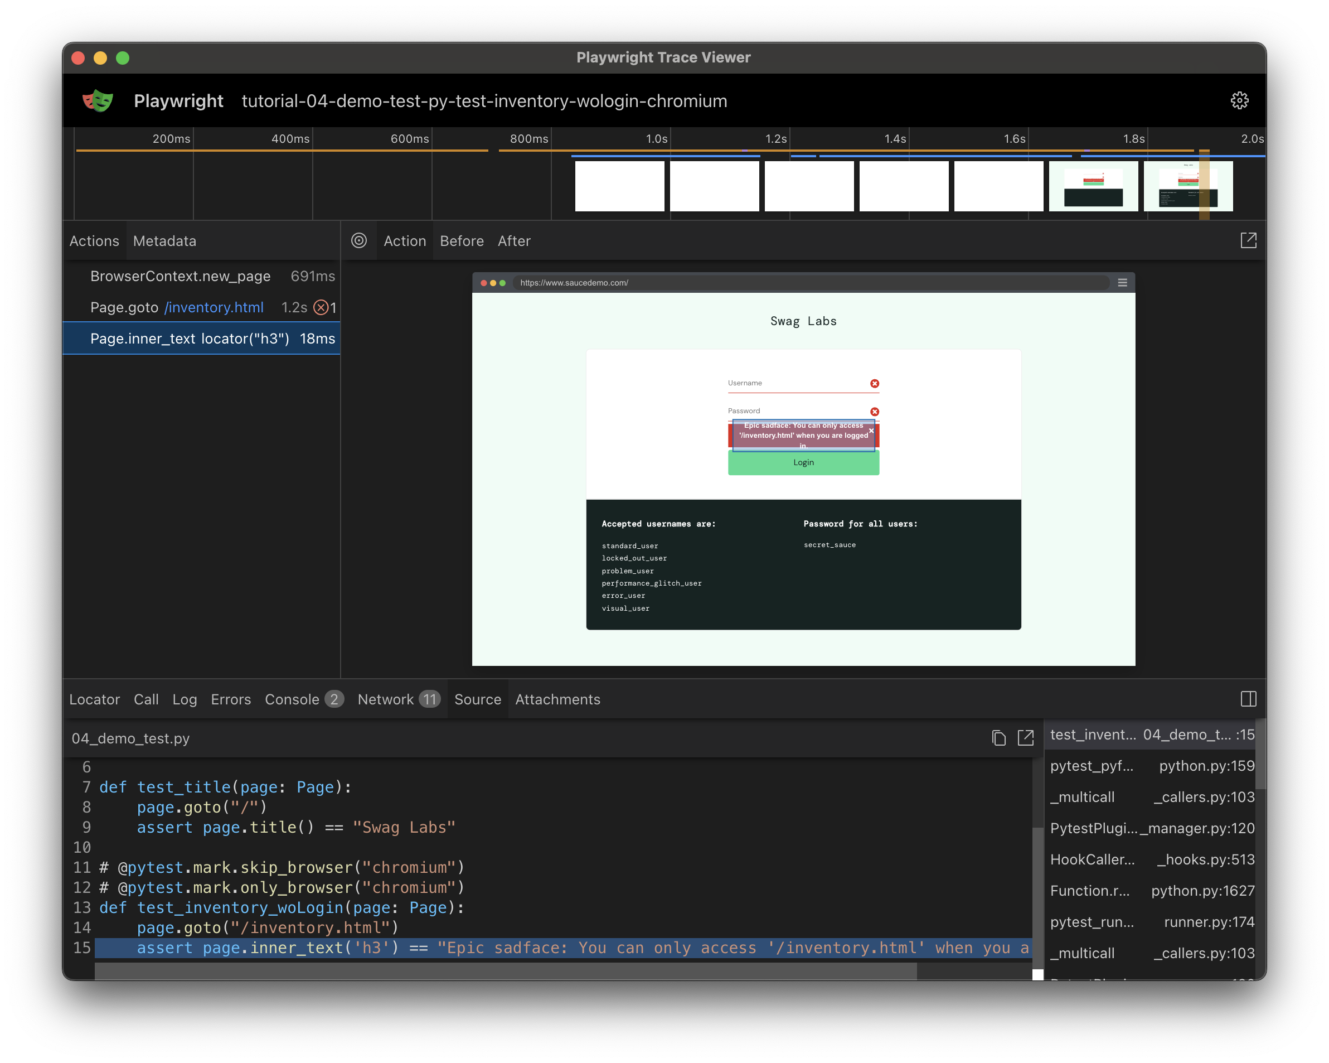
Task: Click the Playwright masks logo
Action: [98, 100]
